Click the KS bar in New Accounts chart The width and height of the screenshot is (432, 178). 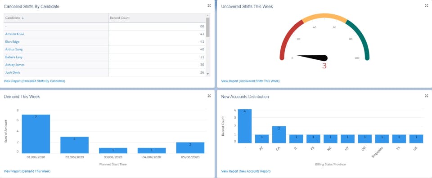(x=313, y=139)
